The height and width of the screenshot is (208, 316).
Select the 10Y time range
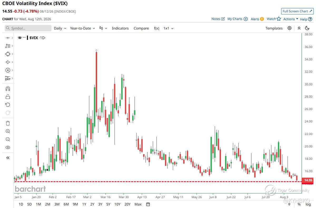pos(117,204)
